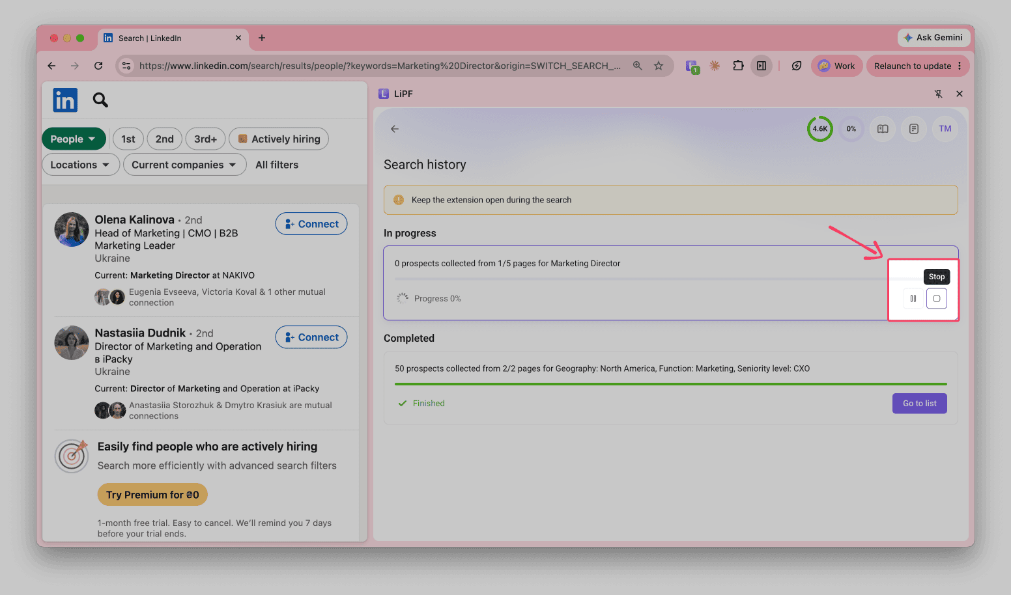Open the 0% usage indicator
The image size is (1011, 595).
tap(851, 129)
